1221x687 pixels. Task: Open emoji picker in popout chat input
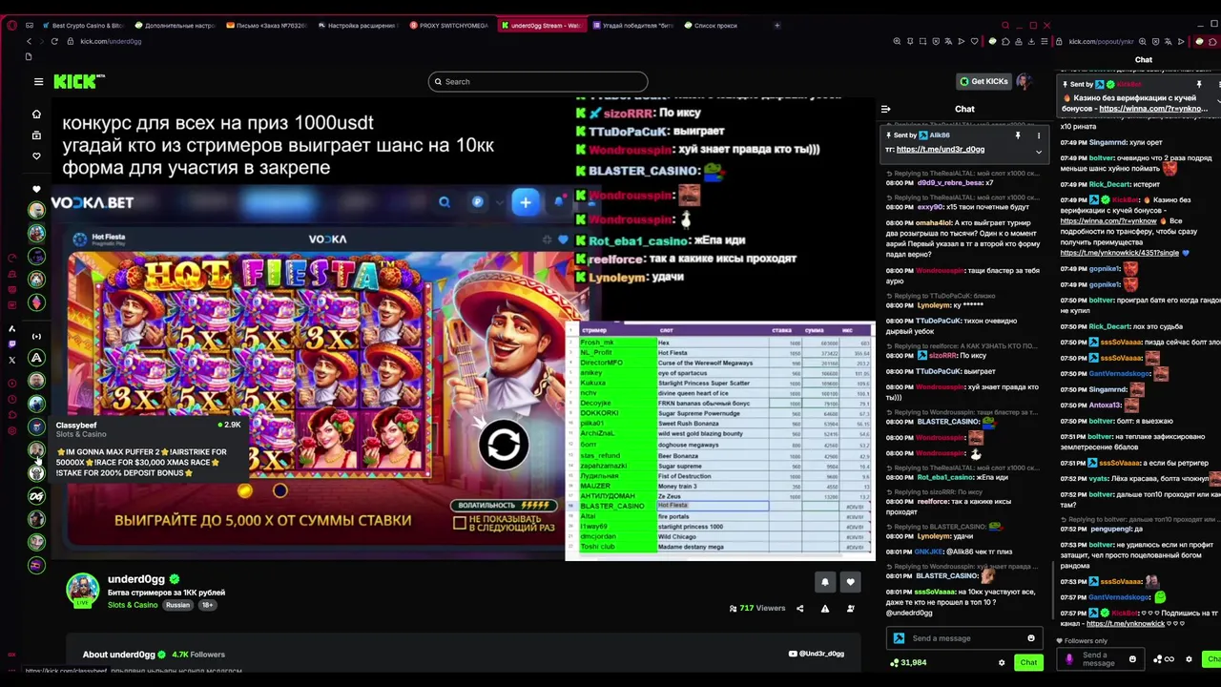[1132, 659]
